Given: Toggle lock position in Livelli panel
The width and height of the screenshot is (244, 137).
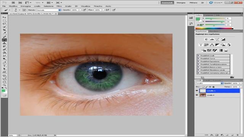Looking at the screenshot, I should tap(210, 87).
